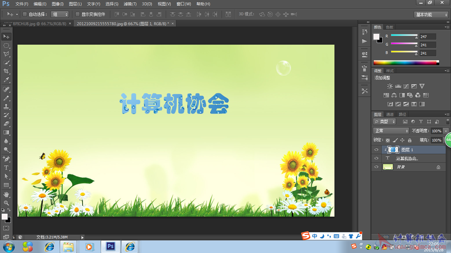Hide the 图层 1 layer
The height and width of the screenshot is (253, 451).
[x=376, y=150]
